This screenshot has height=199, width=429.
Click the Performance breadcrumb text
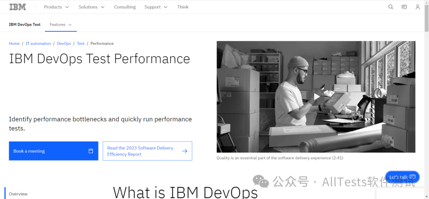pos(102,43)
